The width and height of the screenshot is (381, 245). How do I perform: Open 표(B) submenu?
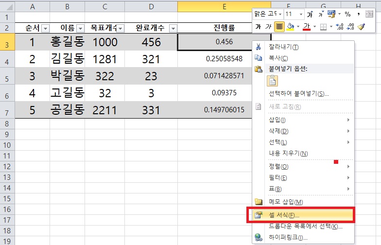303,189
